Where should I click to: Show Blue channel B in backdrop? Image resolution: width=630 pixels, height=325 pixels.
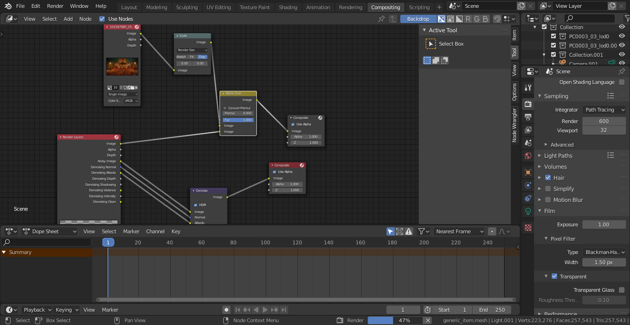point(485,19)
